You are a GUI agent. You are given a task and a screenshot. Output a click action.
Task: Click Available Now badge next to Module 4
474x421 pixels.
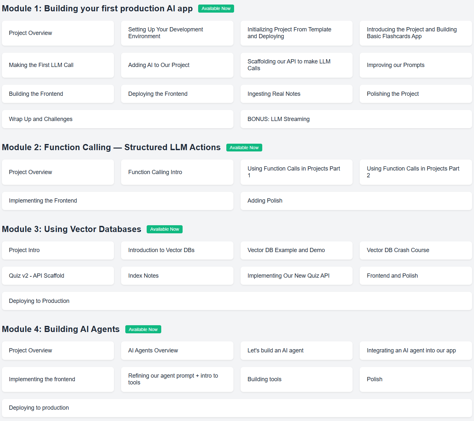143,329
